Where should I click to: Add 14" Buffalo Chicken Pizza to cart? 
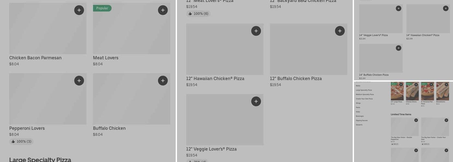point(398,48)
